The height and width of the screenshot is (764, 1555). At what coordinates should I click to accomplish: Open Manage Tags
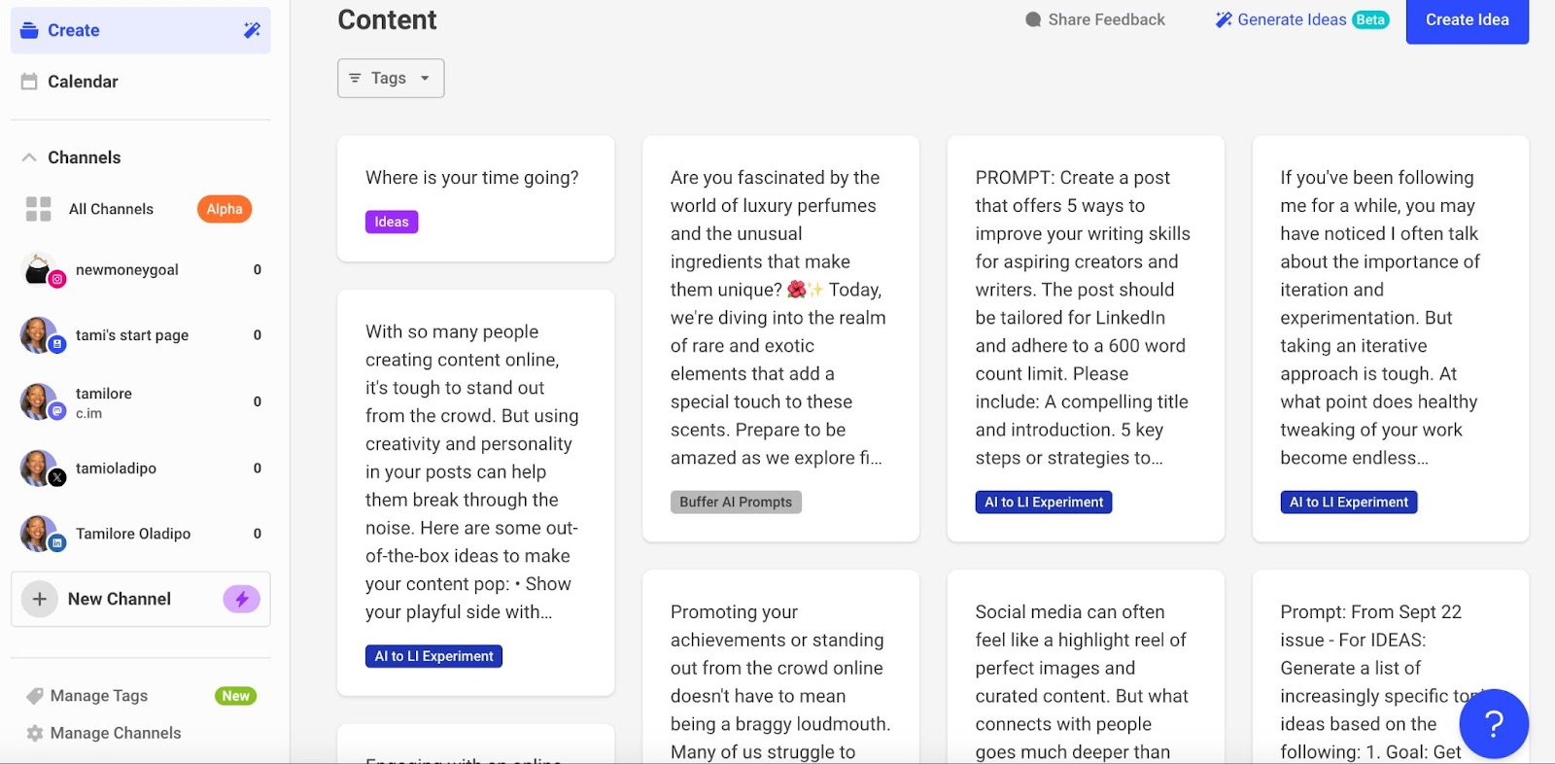coord(99,696)
